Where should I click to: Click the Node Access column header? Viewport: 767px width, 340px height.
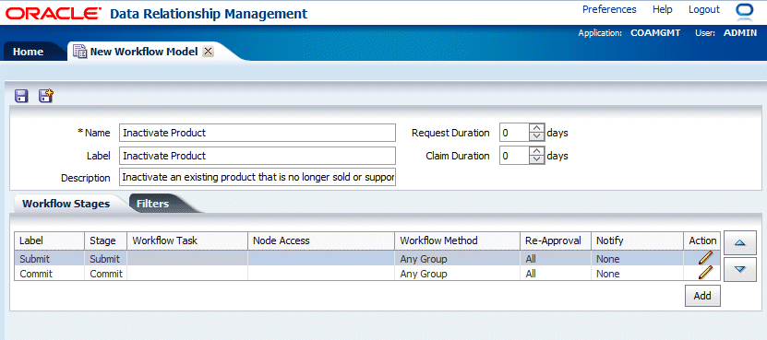click(x=321, y=240)
